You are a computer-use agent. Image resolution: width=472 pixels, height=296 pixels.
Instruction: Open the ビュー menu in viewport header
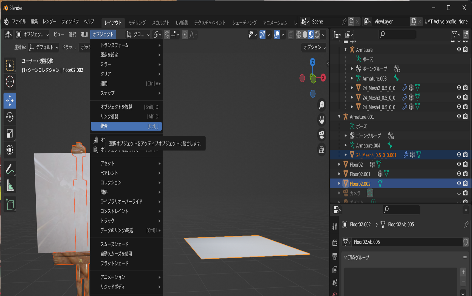(x=59, y=34)
